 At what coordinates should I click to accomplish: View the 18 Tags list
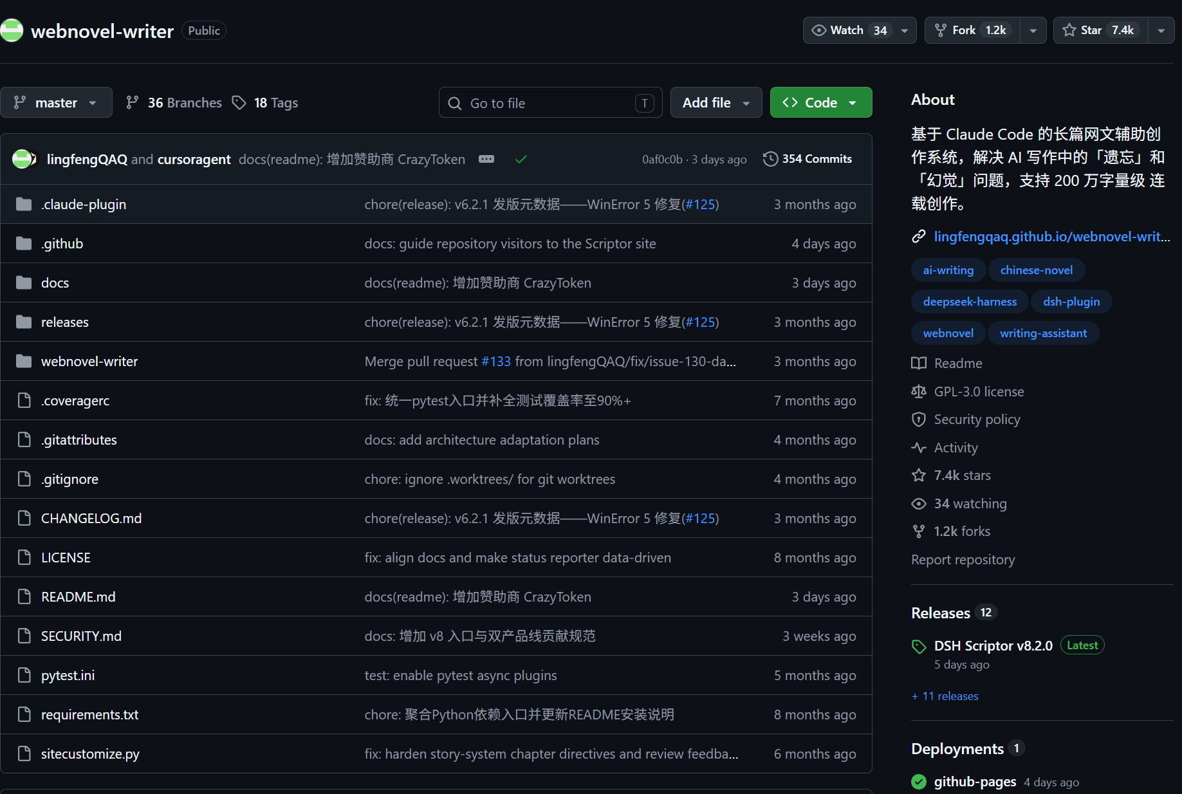[x=265, y=103]
